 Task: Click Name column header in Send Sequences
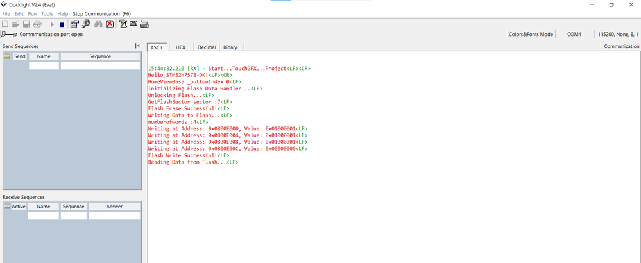coord(44,56)
